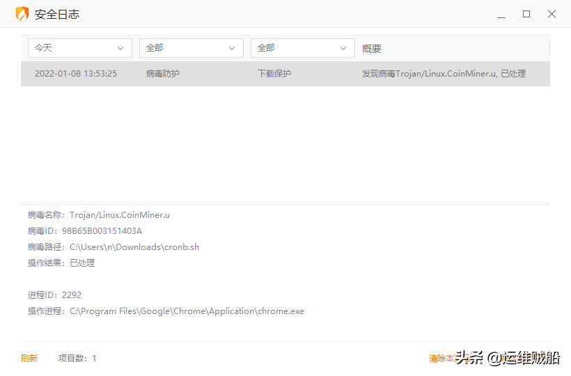Viewport: 571px width, 376px height.
Task: Refresh the log with 刷新 link
Action: [29, 358]
